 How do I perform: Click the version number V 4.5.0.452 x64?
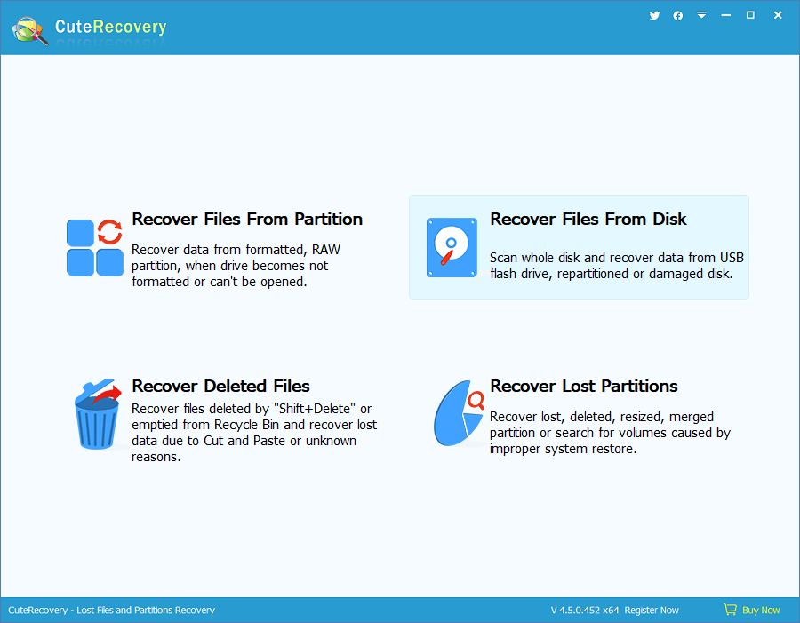[585, 611]
